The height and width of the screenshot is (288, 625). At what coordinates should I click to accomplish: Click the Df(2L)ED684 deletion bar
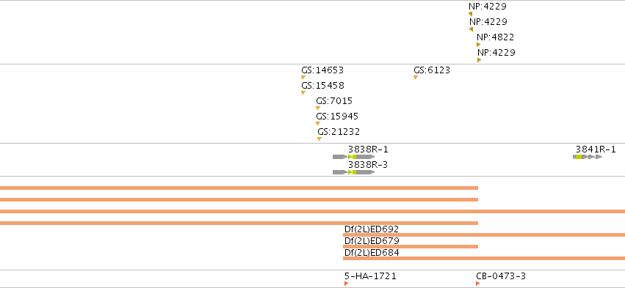pos(484,259)
